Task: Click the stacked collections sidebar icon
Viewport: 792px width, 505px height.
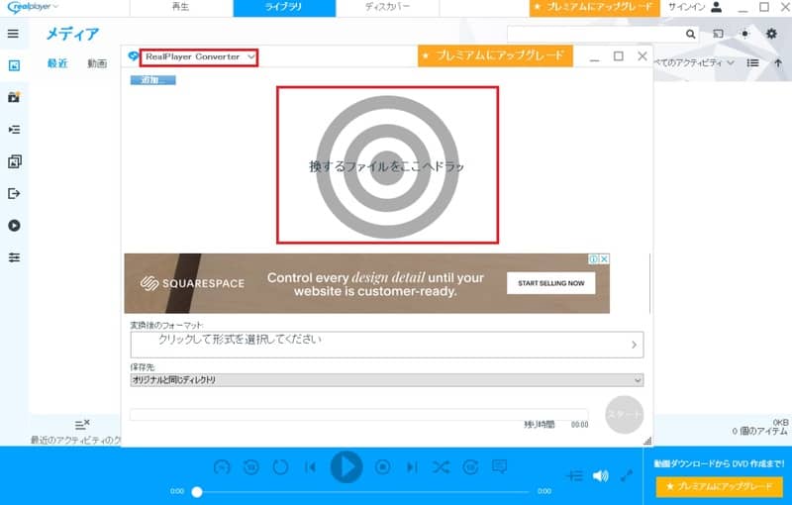Action: [14, 161]
